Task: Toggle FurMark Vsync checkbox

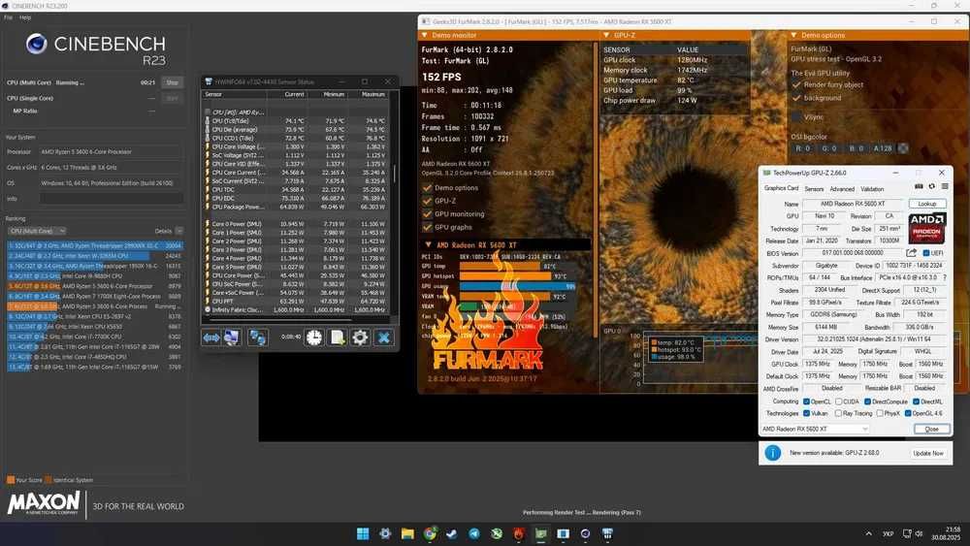Action: click(x=796, y=117)
